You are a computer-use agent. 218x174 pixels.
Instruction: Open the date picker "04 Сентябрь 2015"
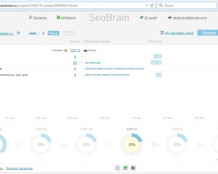coord(179,33)
